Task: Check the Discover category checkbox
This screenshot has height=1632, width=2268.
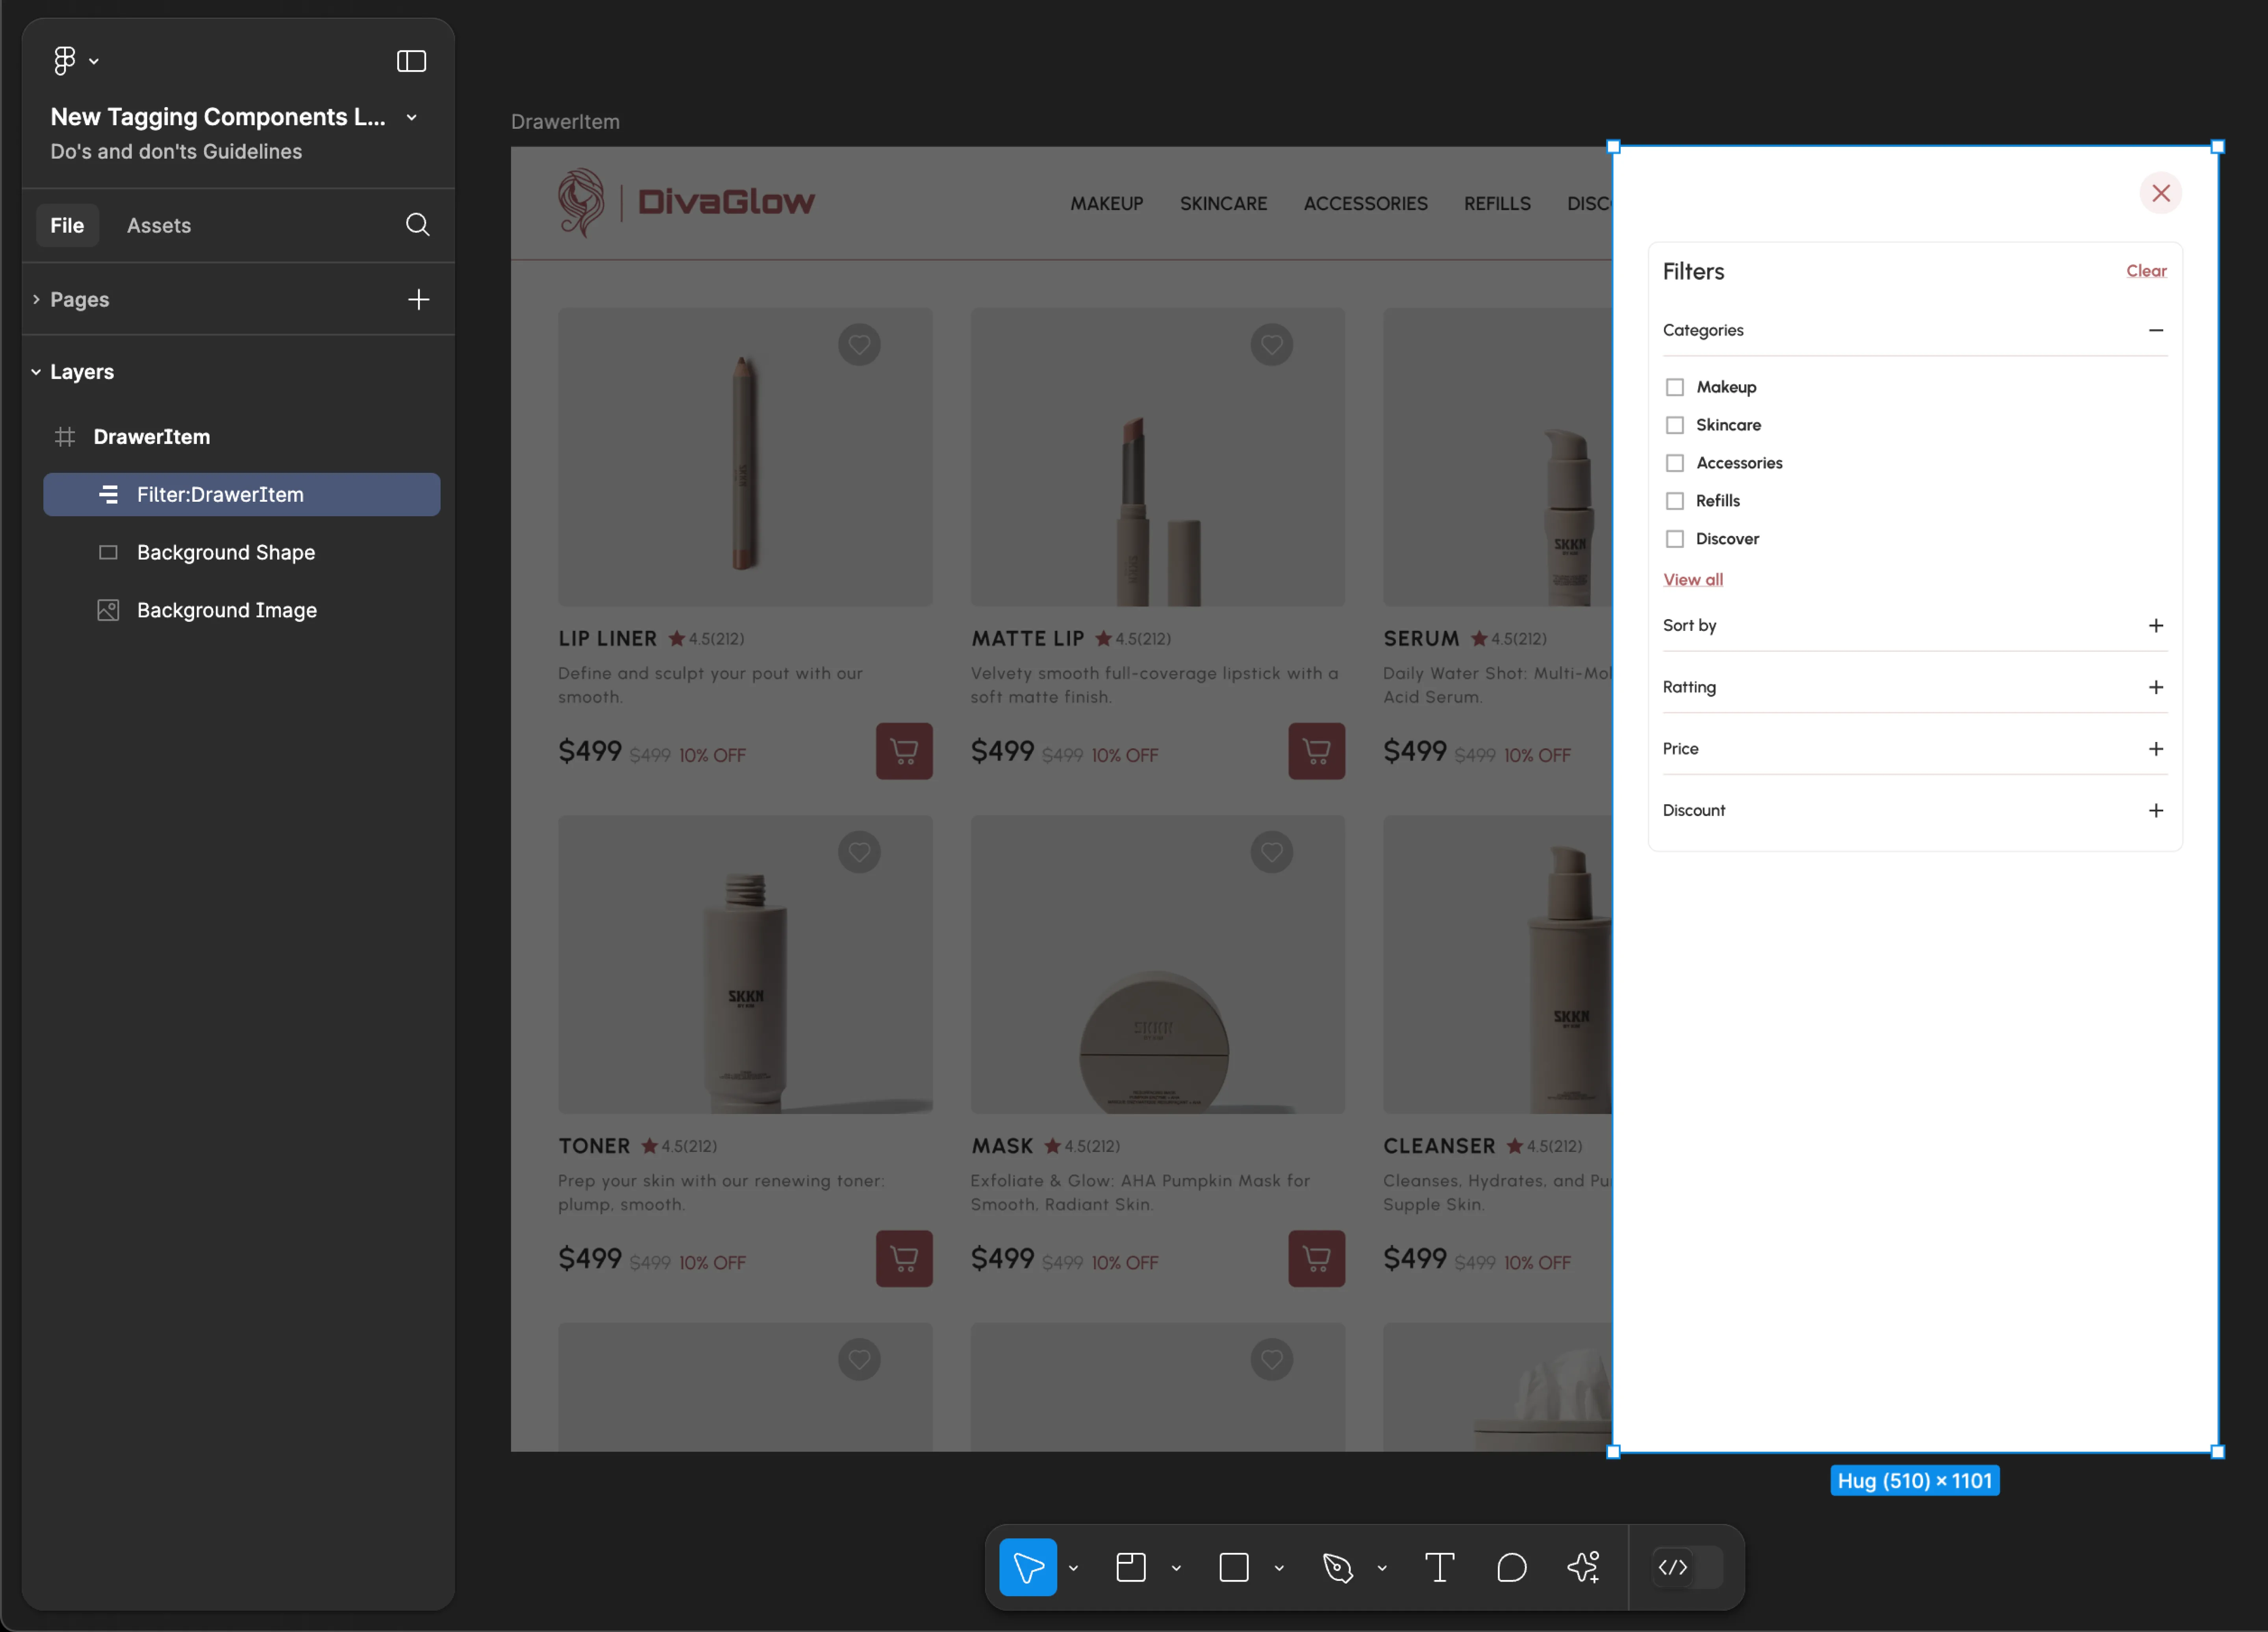Action: coord(1675,539)
